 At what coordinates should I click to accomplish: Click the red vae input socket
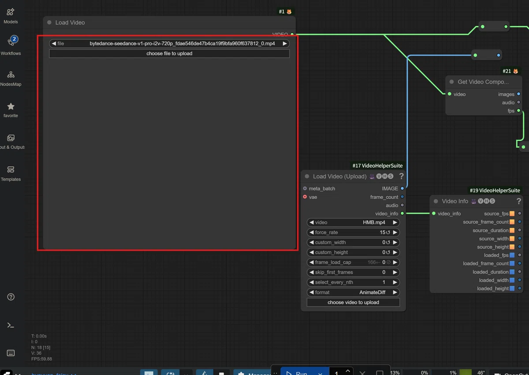pyautogui.click(x=305, y=197)
